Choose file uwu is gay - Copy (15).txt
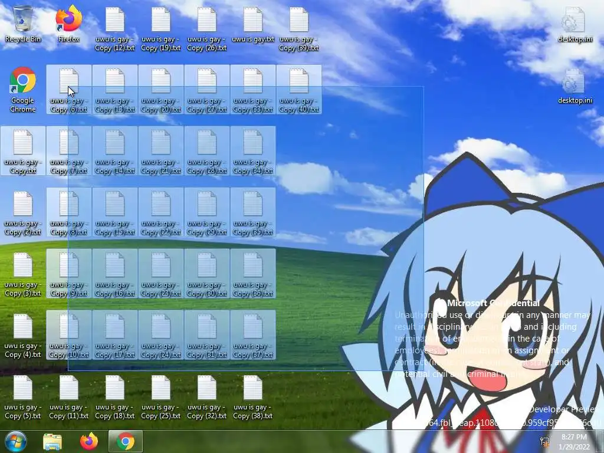604x453 pixels. [115, 212]
